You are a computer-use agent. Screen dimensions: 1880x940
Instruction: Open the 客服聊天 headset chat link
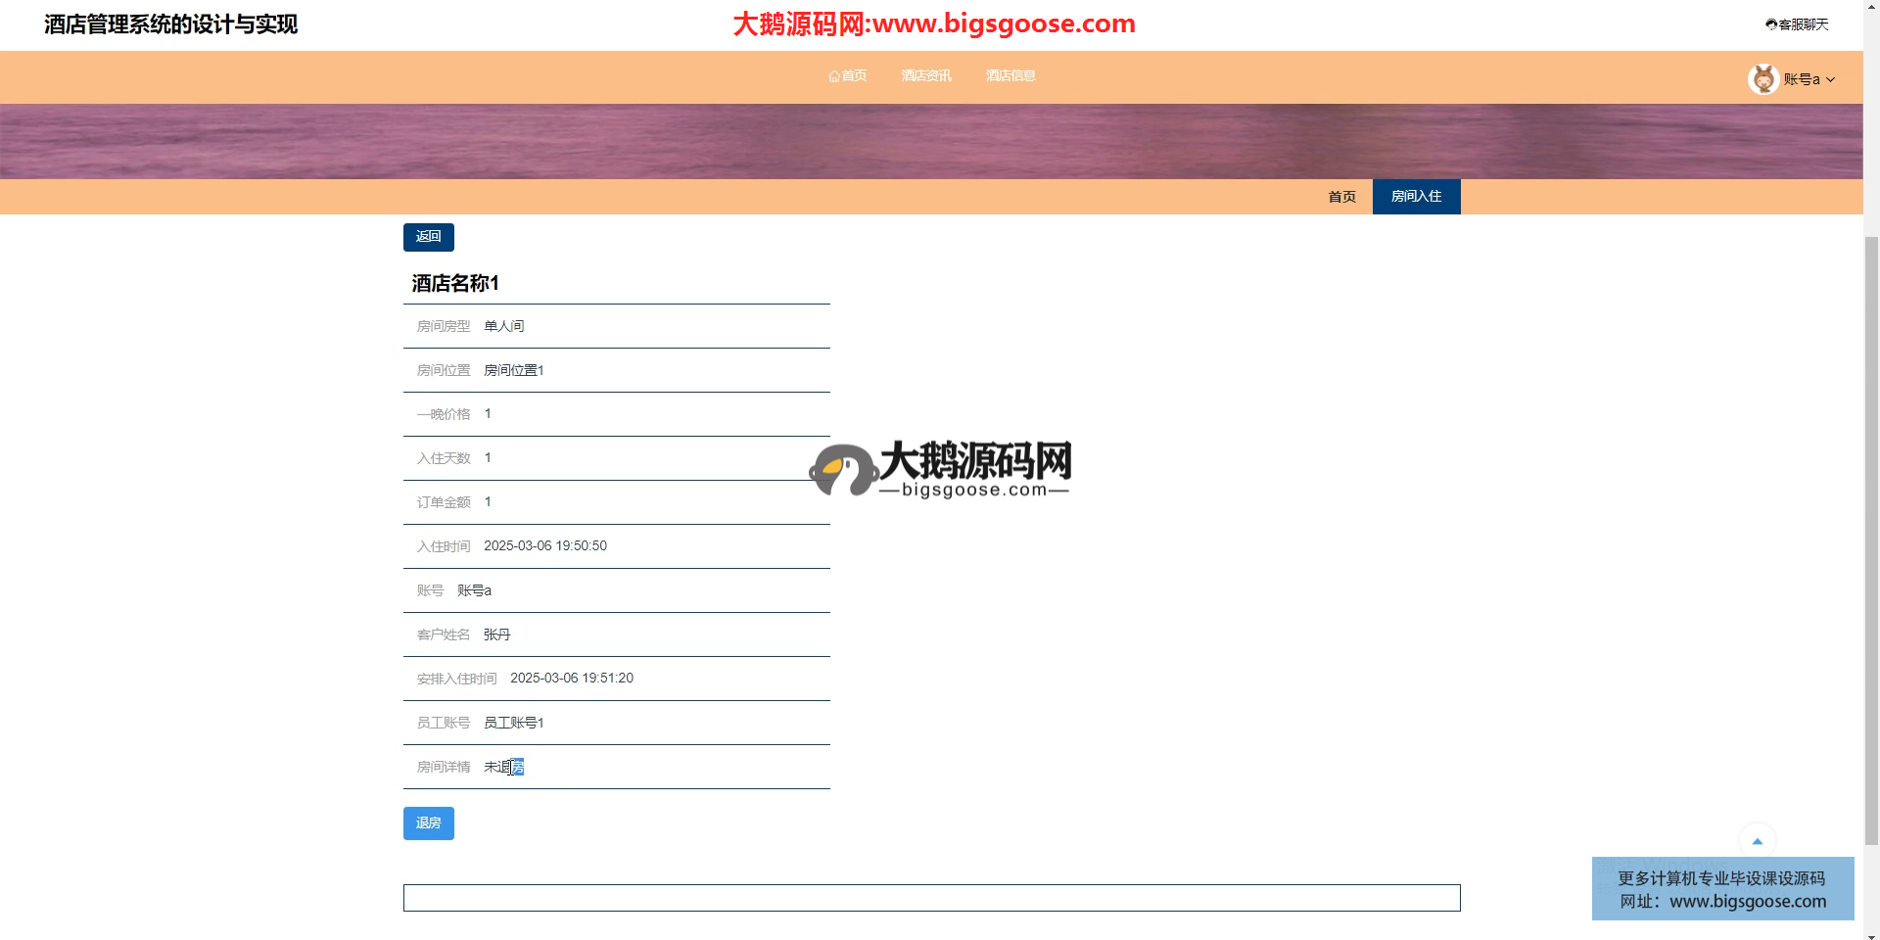tap(1797, 24)
